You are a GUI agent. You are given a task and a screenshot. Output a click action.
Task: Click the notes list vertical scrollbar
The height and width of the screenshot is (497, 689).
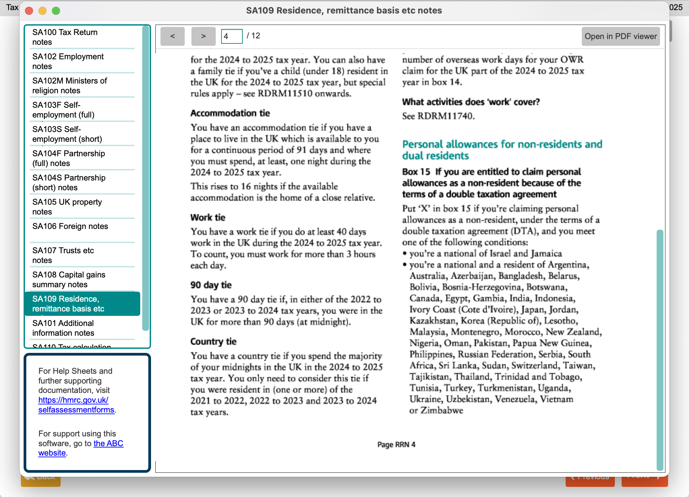click(x=146, y=178)
